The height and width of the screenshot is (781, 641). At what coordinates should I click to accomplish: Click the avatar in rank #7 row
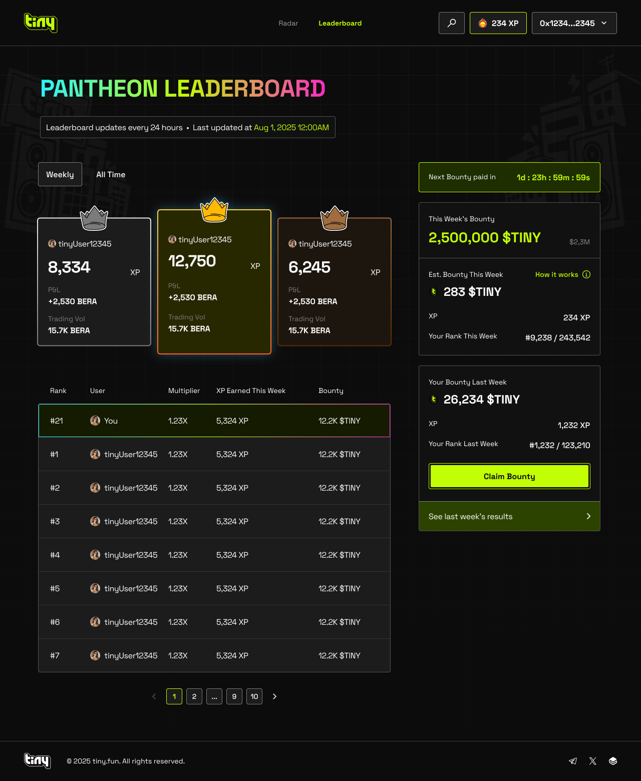[x=95, y=655]
